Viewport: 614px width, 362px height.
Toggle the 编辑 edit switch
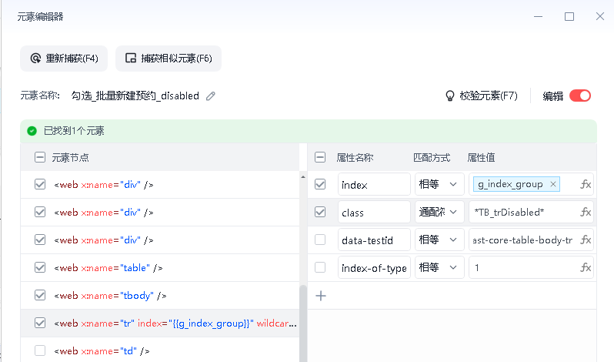tap(580, 96)
